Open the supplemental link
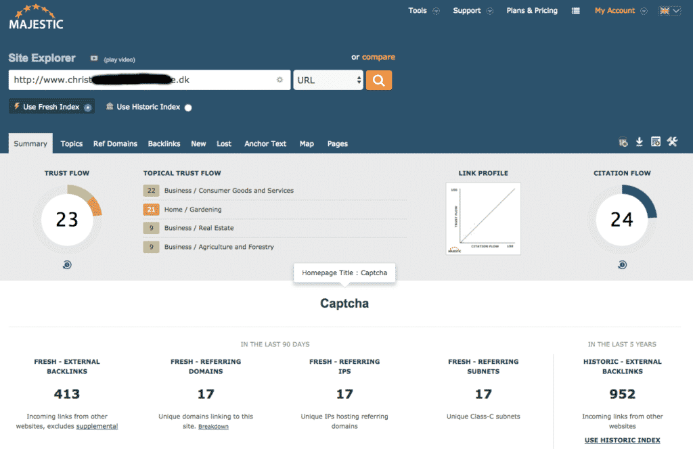 [97, 426]
